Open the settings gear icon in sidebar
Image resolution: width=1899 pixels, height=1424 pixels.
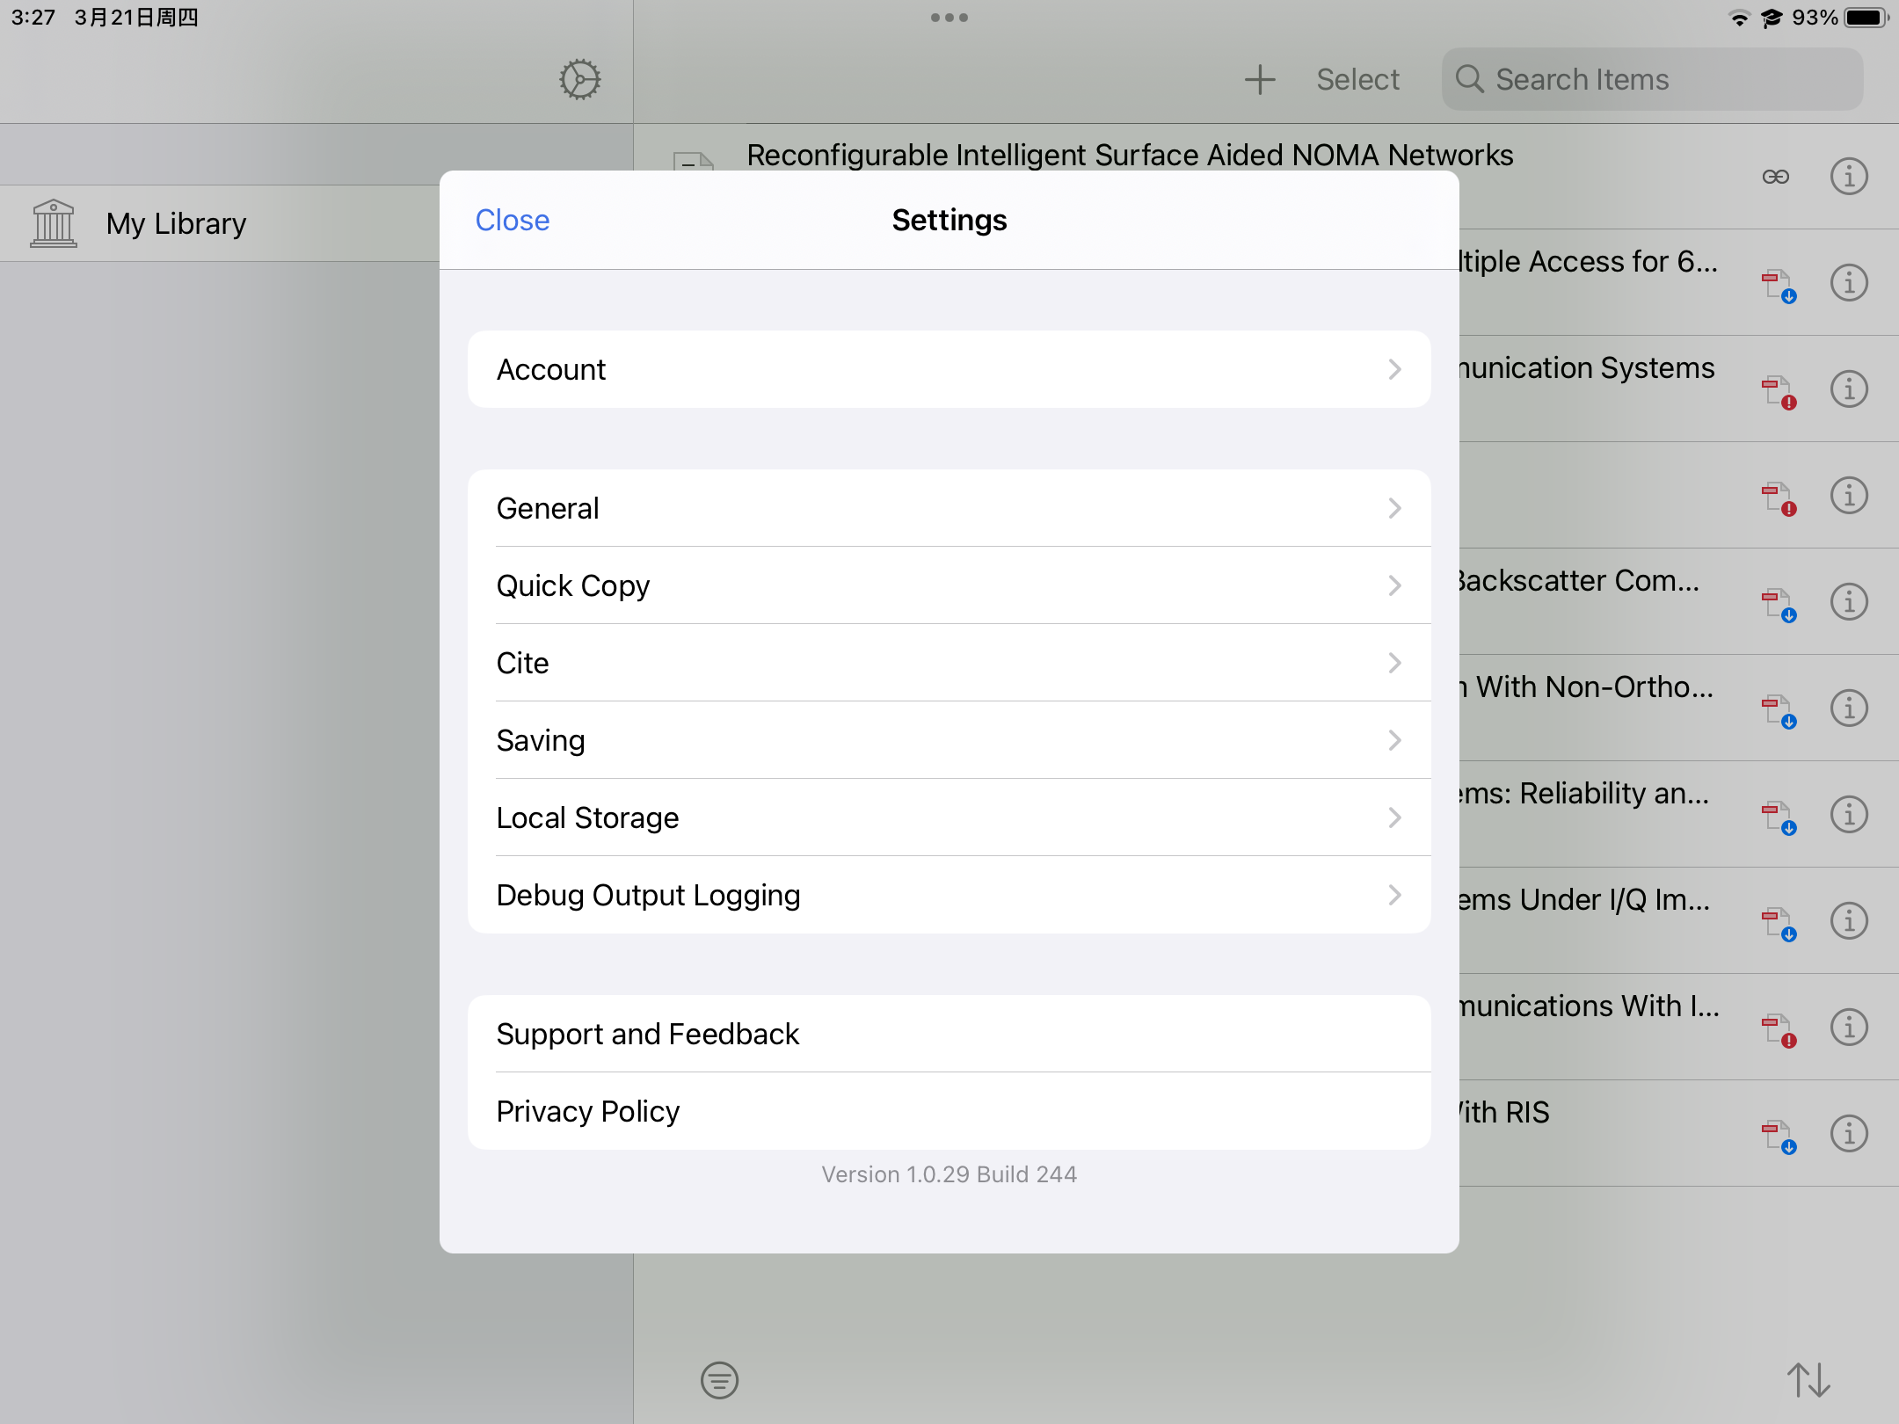point(579,79)
